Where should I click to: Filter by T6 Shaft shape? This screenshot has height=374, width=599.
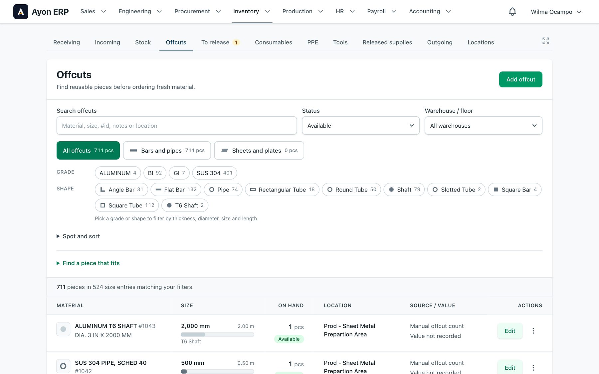(x=185, y=205)
